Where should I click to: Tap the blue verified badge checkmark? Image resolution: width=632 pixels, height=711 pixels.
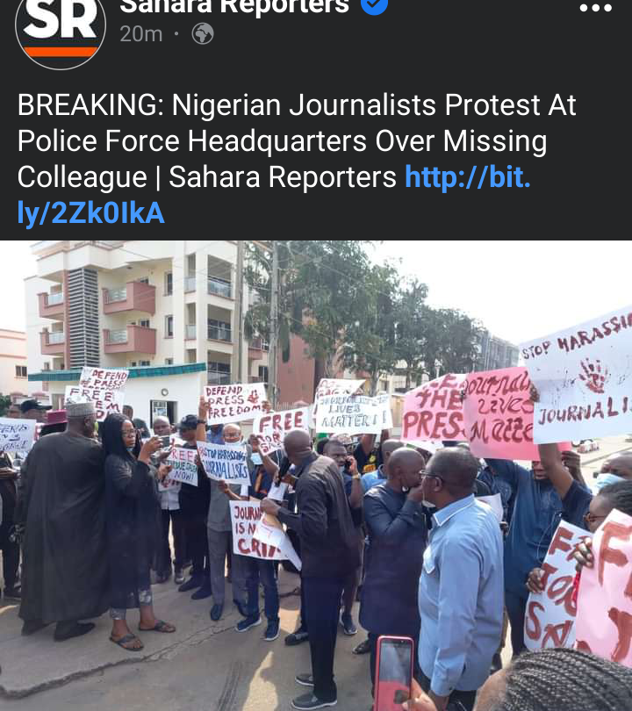tap(375, 5)
